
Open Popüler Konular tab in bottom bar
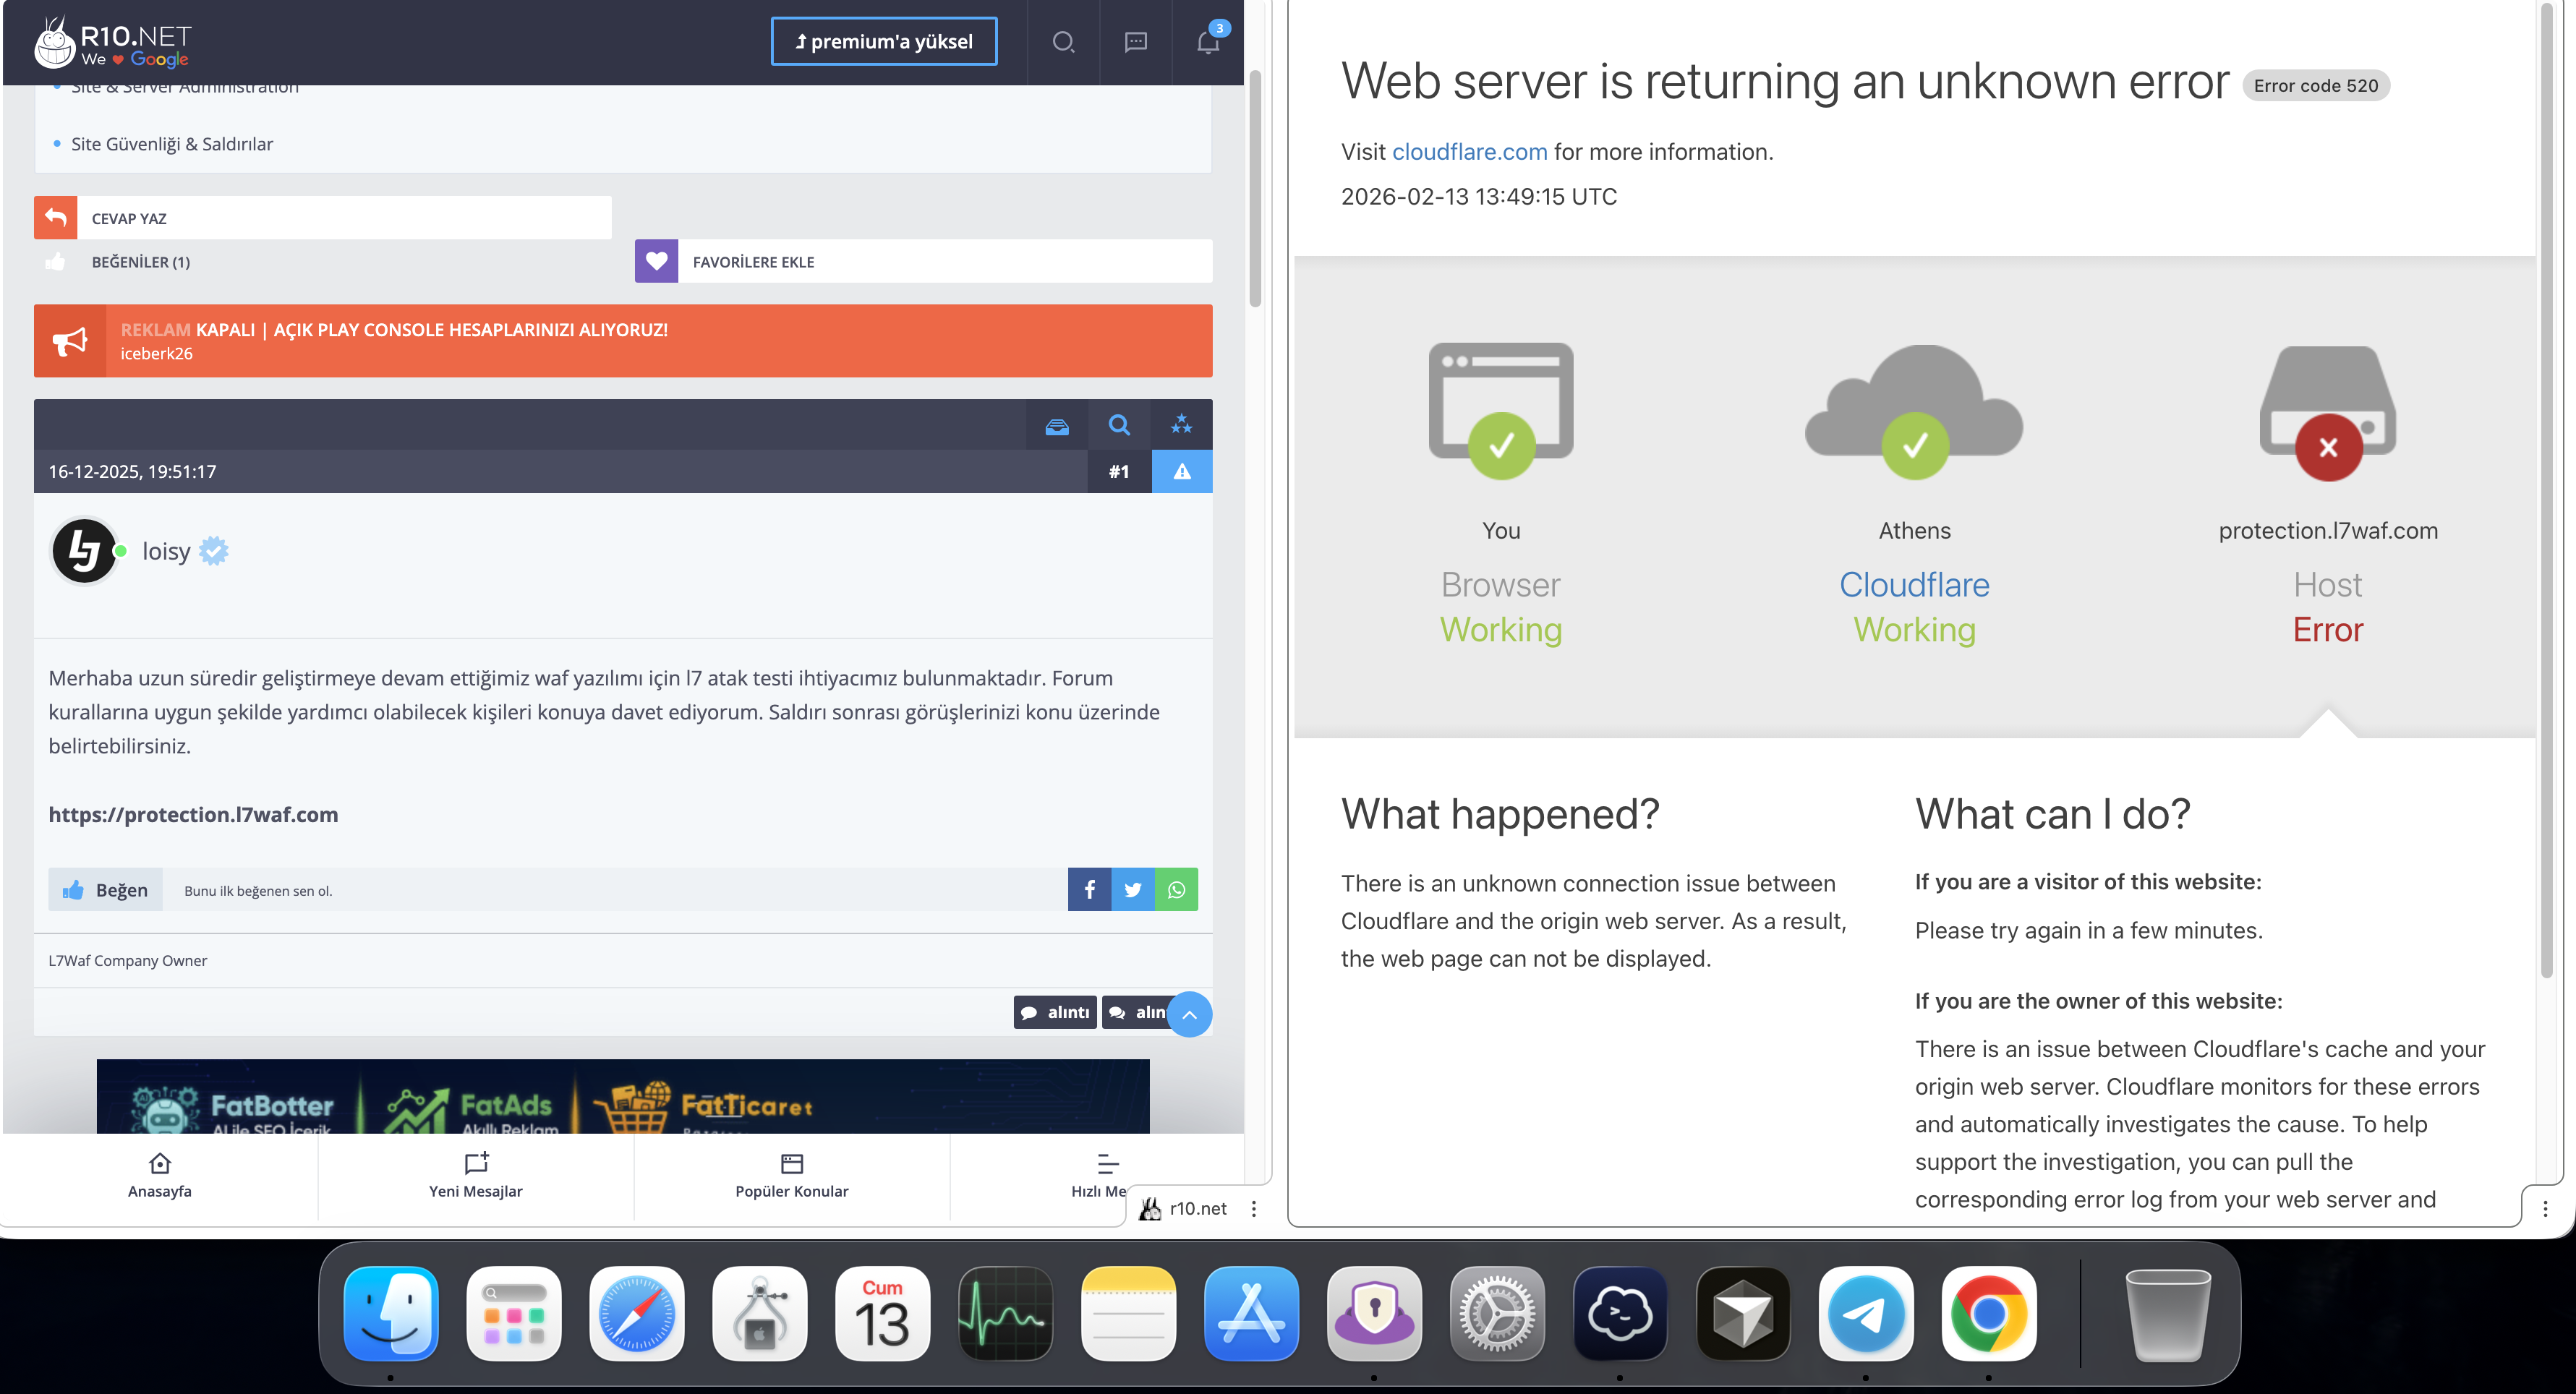792,1175
